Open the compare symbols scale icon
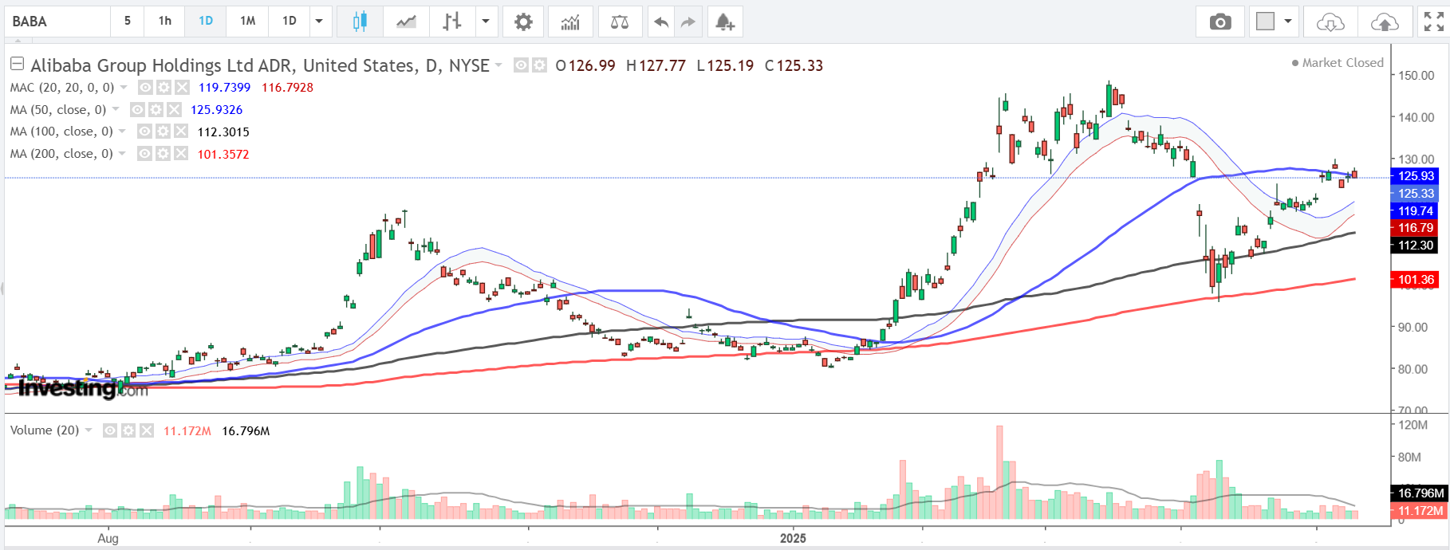The image size is (1450, 550). (x=620, y=22)
